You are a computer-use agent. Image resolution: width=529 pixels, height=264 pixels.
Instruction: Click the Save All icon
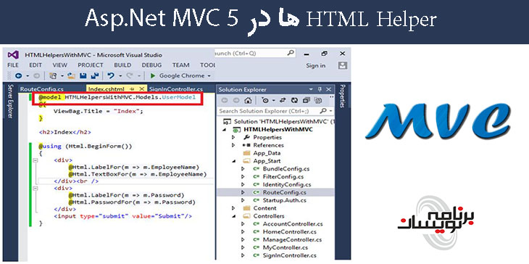tap(95, 76)
